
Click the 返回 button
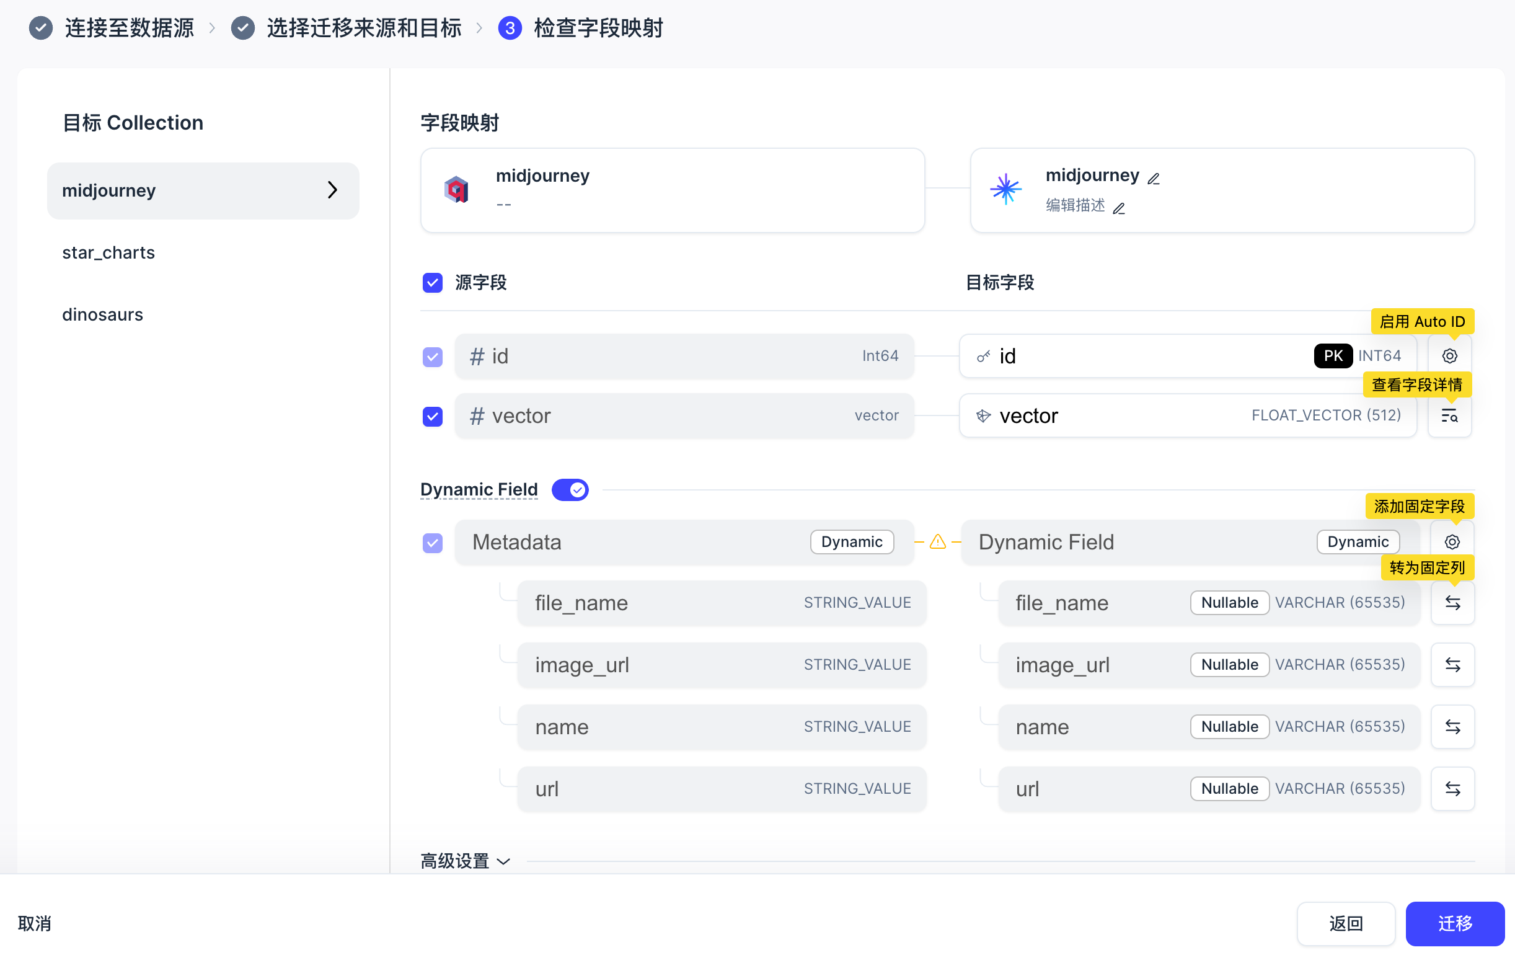pos(1346,923)
